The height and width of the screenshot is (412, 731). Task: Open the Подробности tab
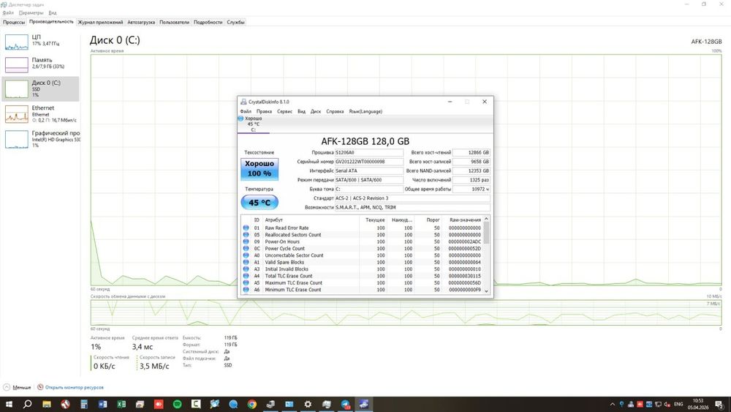[208, 22]
